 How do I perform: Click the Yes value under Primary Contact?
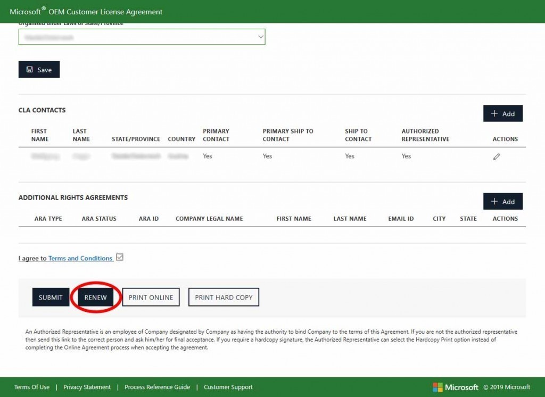pyautogui.click(x=208, y=156)
